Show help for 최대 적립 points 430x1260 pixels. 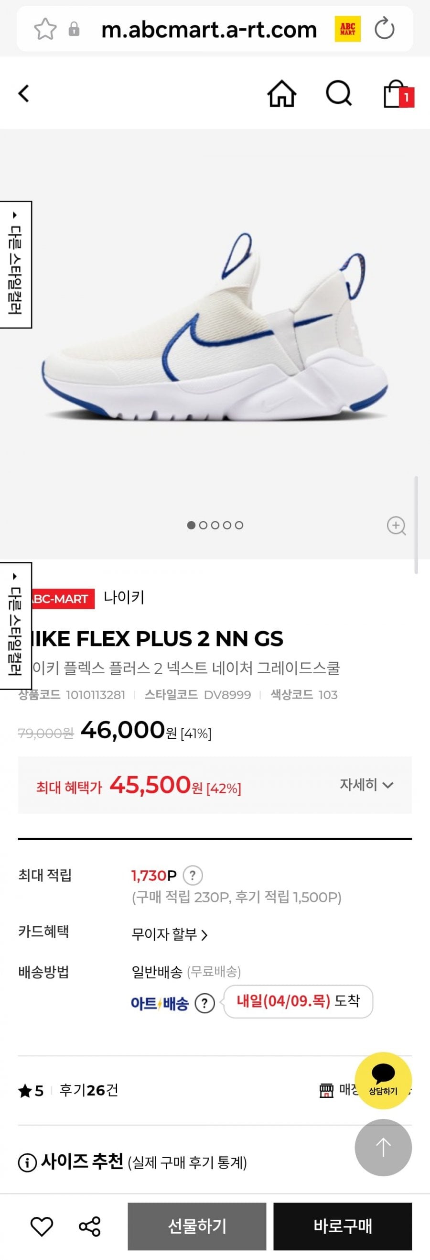coord(193,875)
